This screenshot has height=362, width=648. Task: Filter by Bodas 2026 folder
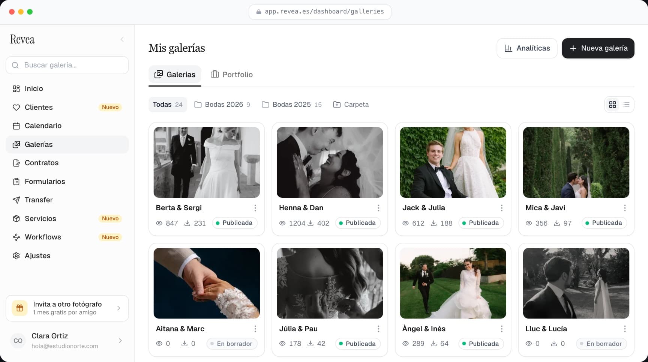tap(222, 105)
